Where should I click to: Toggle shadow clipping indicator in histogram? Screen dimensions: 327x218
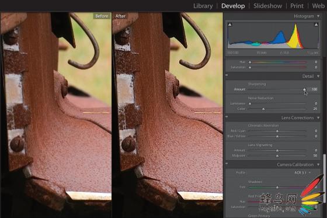pos(230,25)
